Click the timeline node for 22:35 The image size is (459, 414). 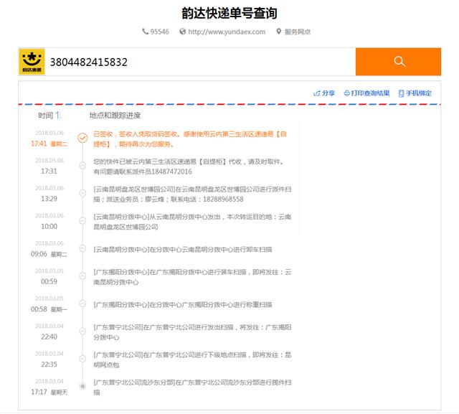pyautogui.click(x=83, y=359)
